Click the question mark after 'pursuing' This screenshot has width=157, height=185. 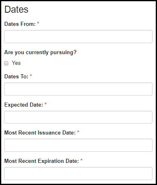[x=75, y=52]
